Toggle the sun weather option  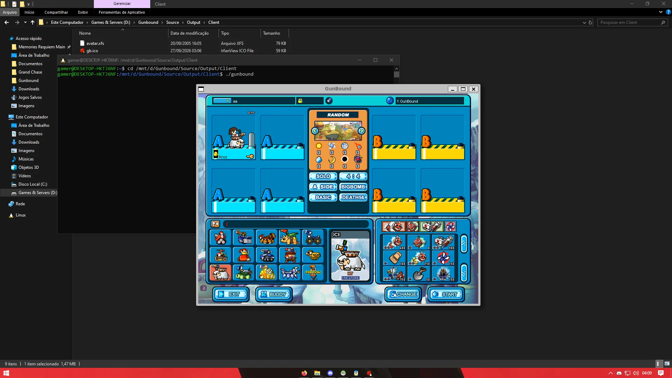(319, 146)
